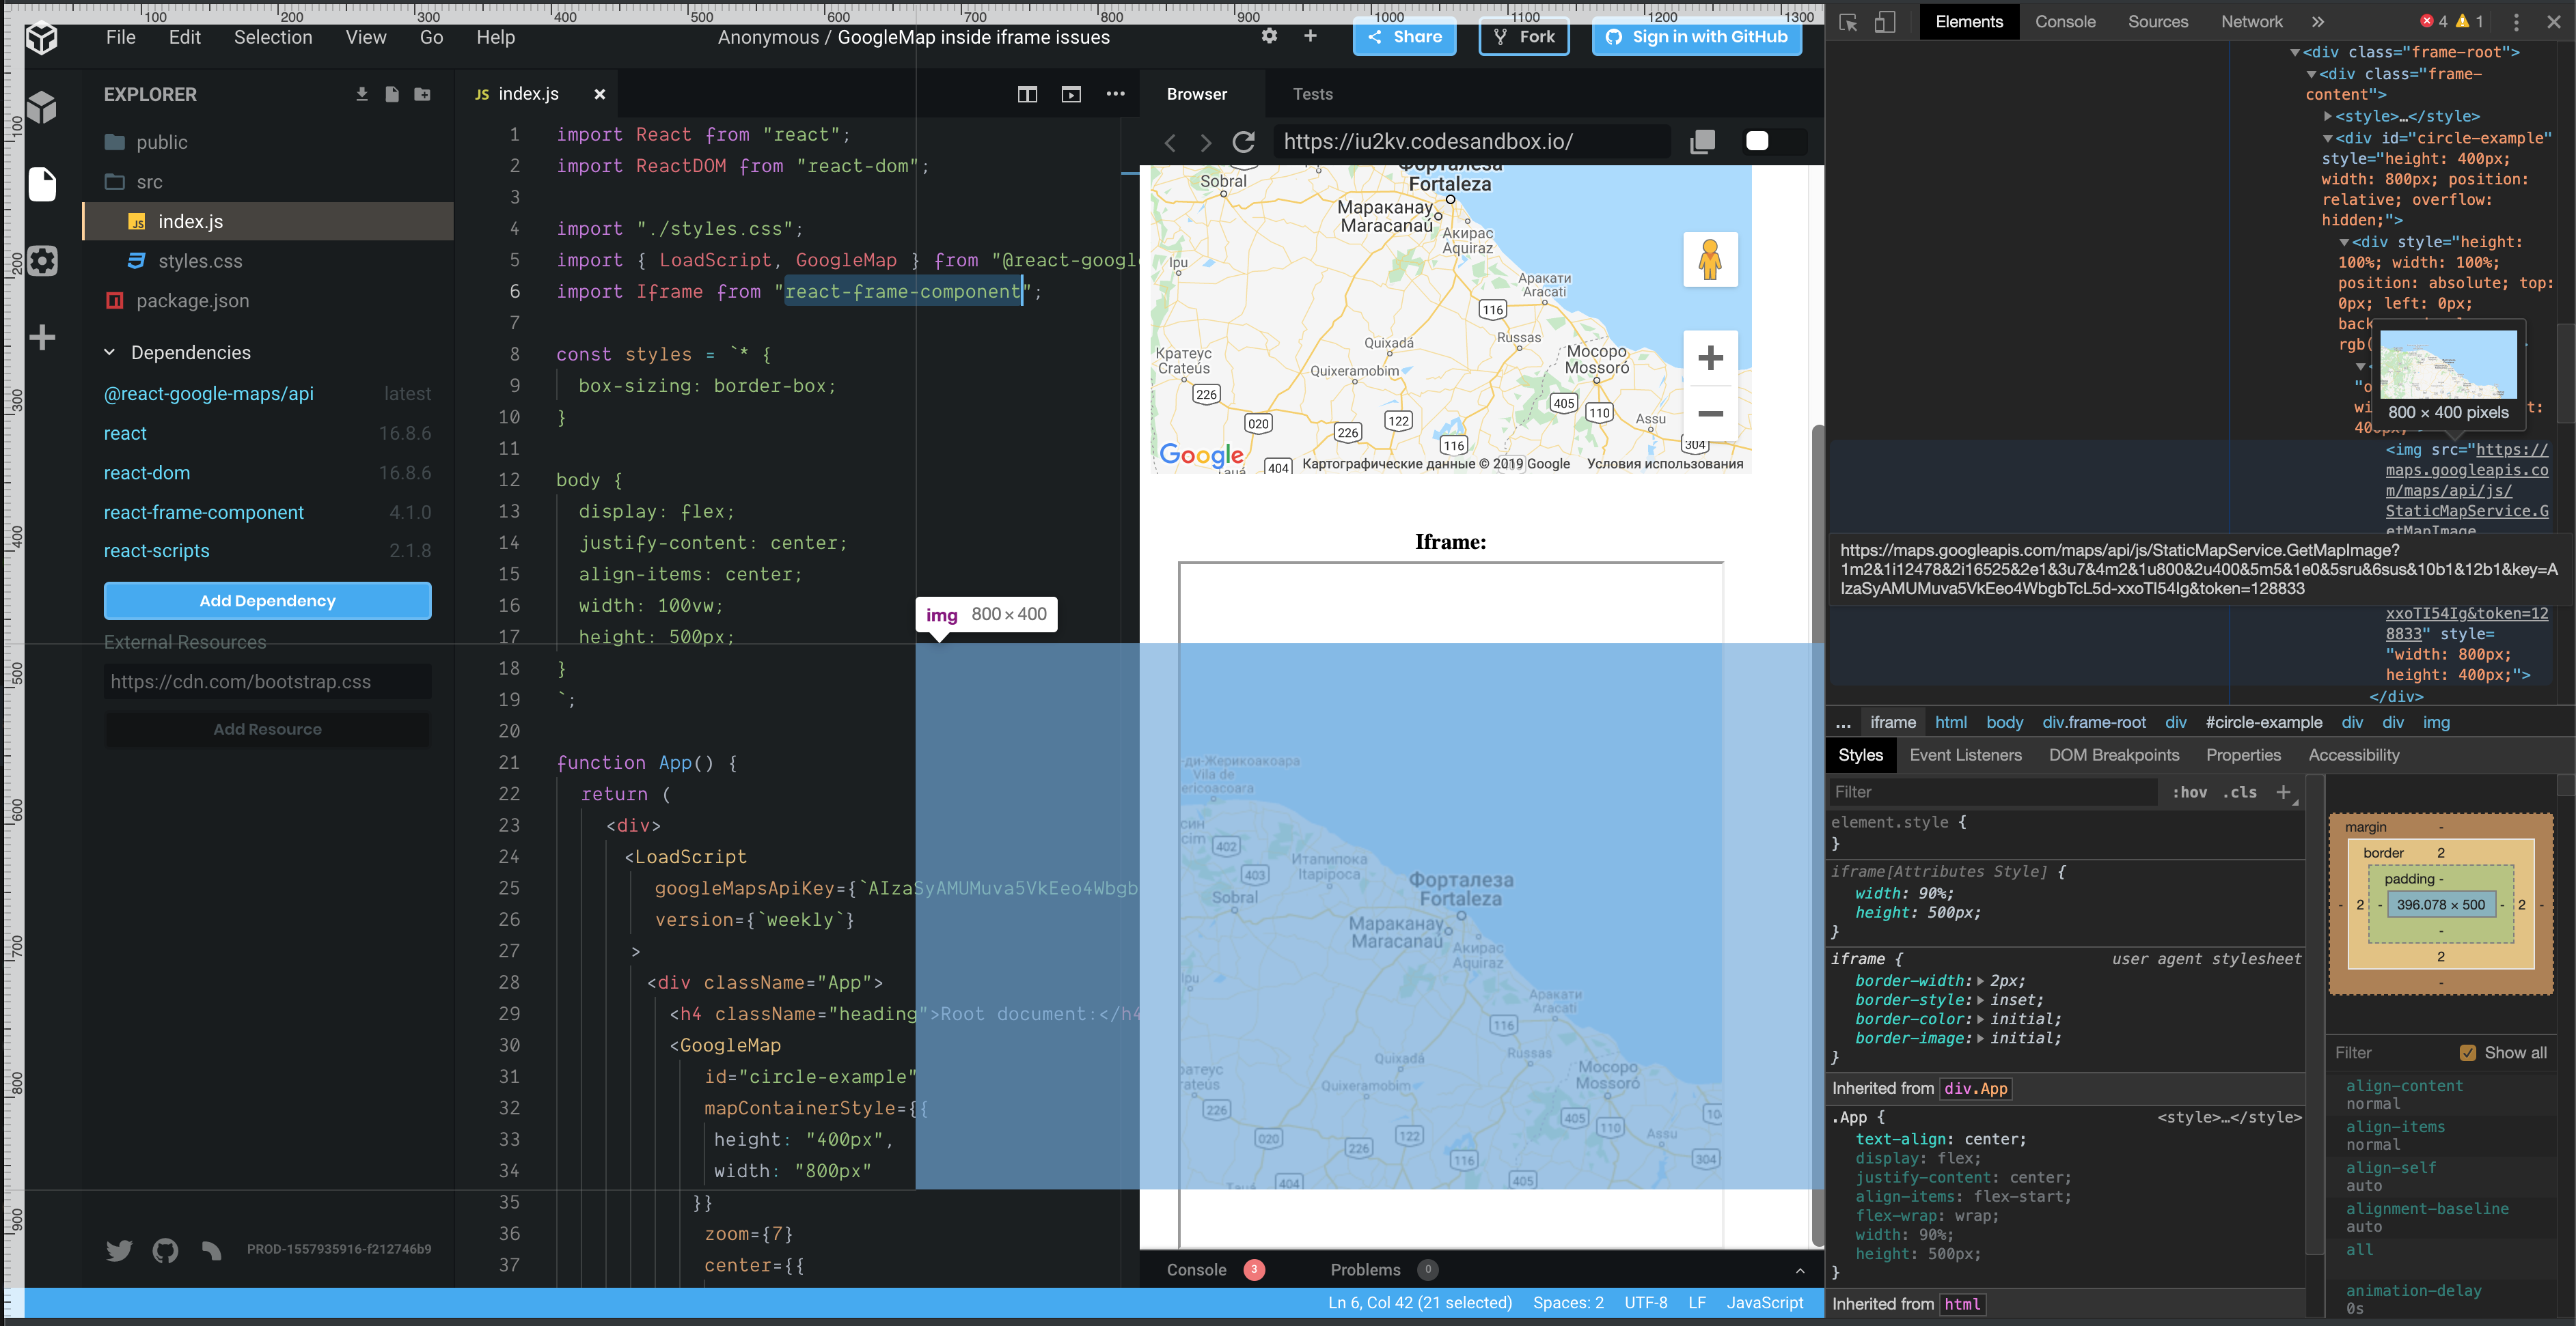This screenshot has width=2576, height=1326.
Task: Open preview in a new window icon
Action: tap(1071, 93)
